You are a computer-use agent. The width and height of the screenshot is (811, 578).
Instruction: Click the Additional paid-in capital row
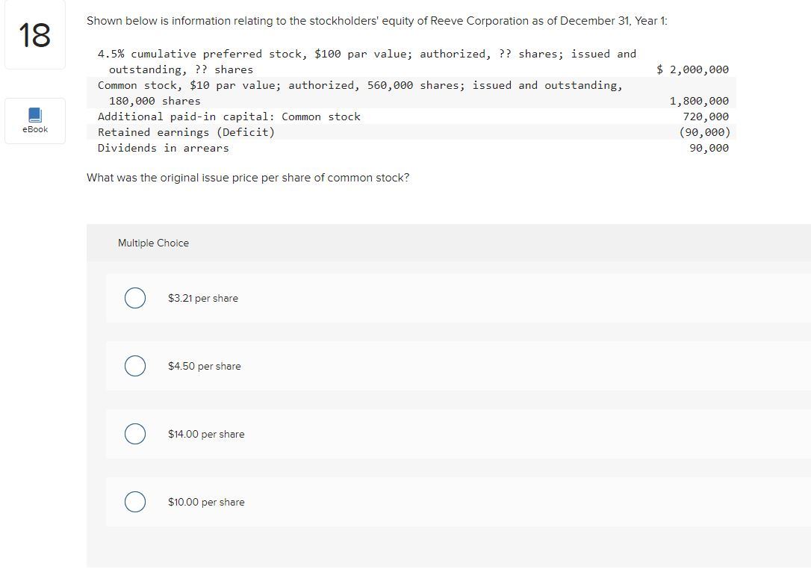point(229,116)
